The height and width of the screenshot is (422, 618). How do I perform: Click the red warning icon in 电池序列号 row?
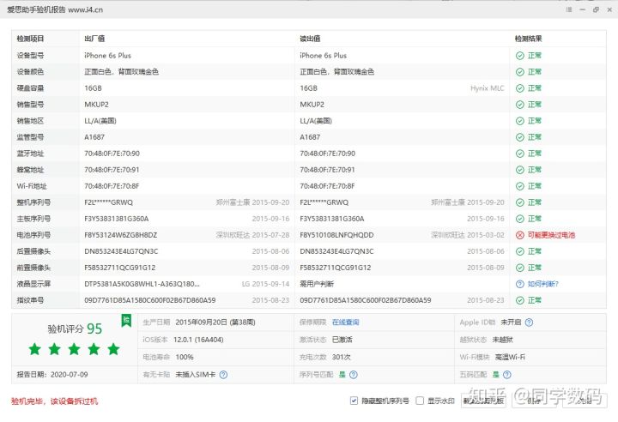pos(520,235)
